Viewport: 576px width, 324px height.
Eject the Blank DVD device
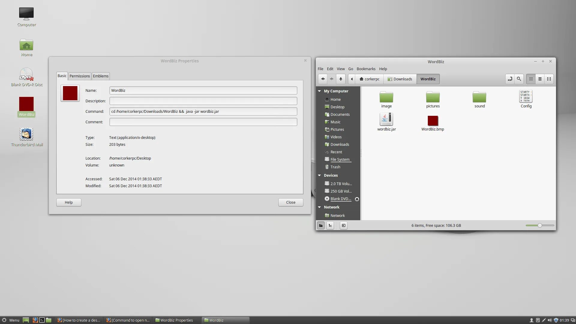coord(357,199)
